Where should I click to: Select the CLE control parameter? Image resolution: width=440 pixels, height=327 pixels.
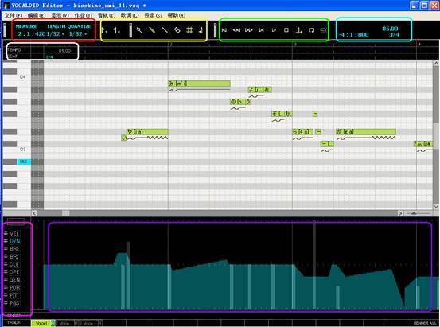pyautogui.click(x=14, y=264)
